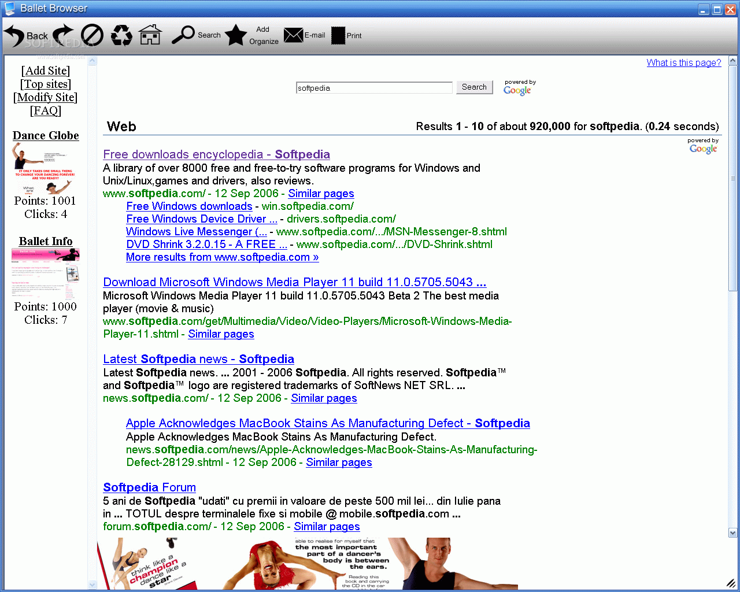The width and height of the screenshot is (740, 592).
Task: Open the Dance Globe link
Action: [46, 135]
